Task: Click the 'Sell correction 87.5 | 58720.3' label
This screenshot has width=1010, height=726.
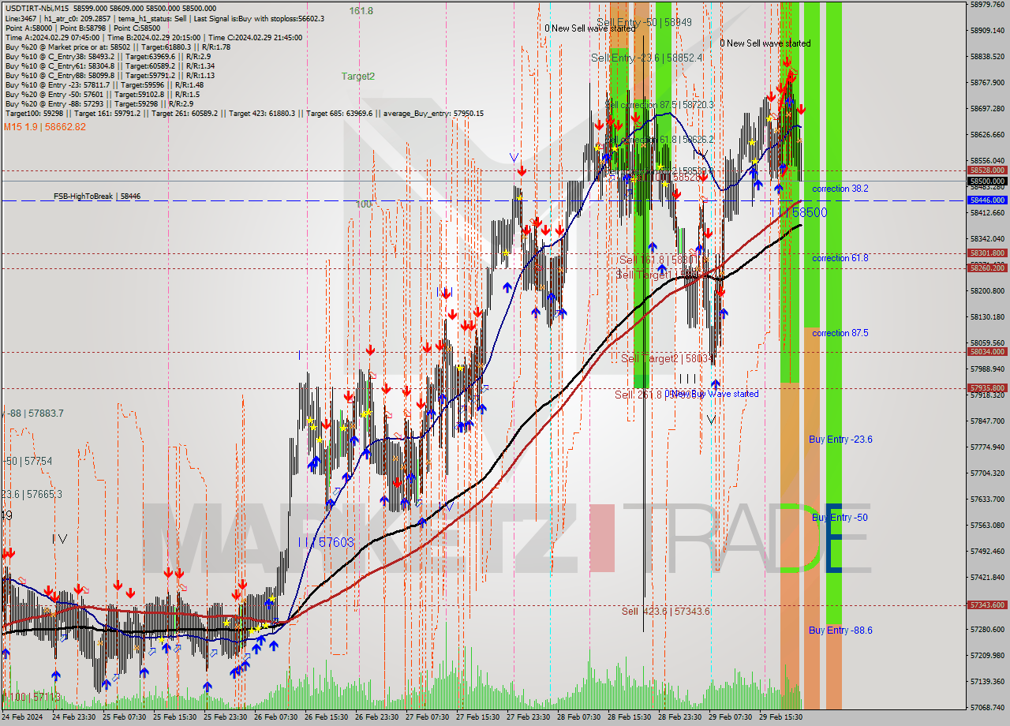Action: [x=660, y=105]
